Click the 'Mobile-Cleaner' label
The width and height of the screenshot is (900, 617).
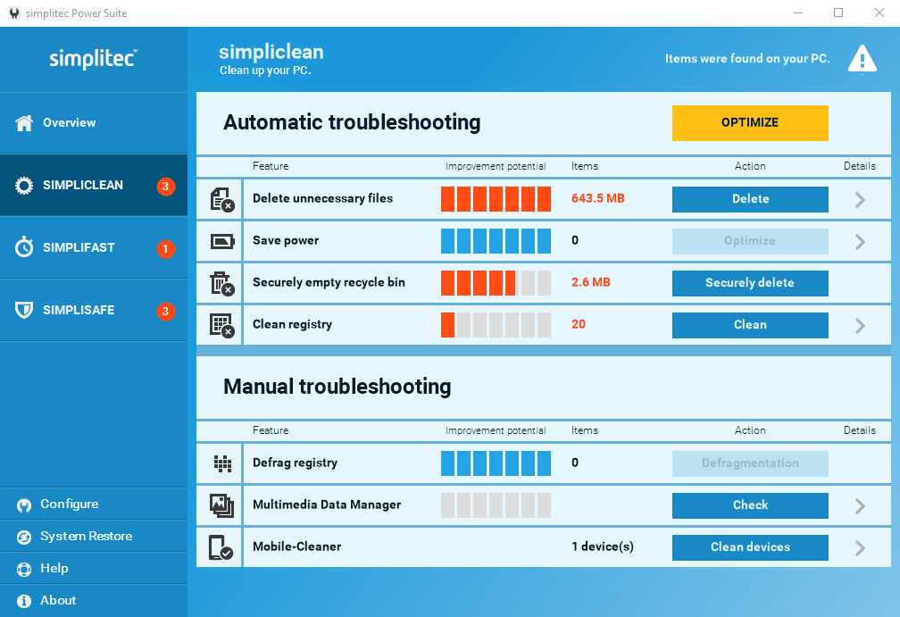(x=296, y=546)
